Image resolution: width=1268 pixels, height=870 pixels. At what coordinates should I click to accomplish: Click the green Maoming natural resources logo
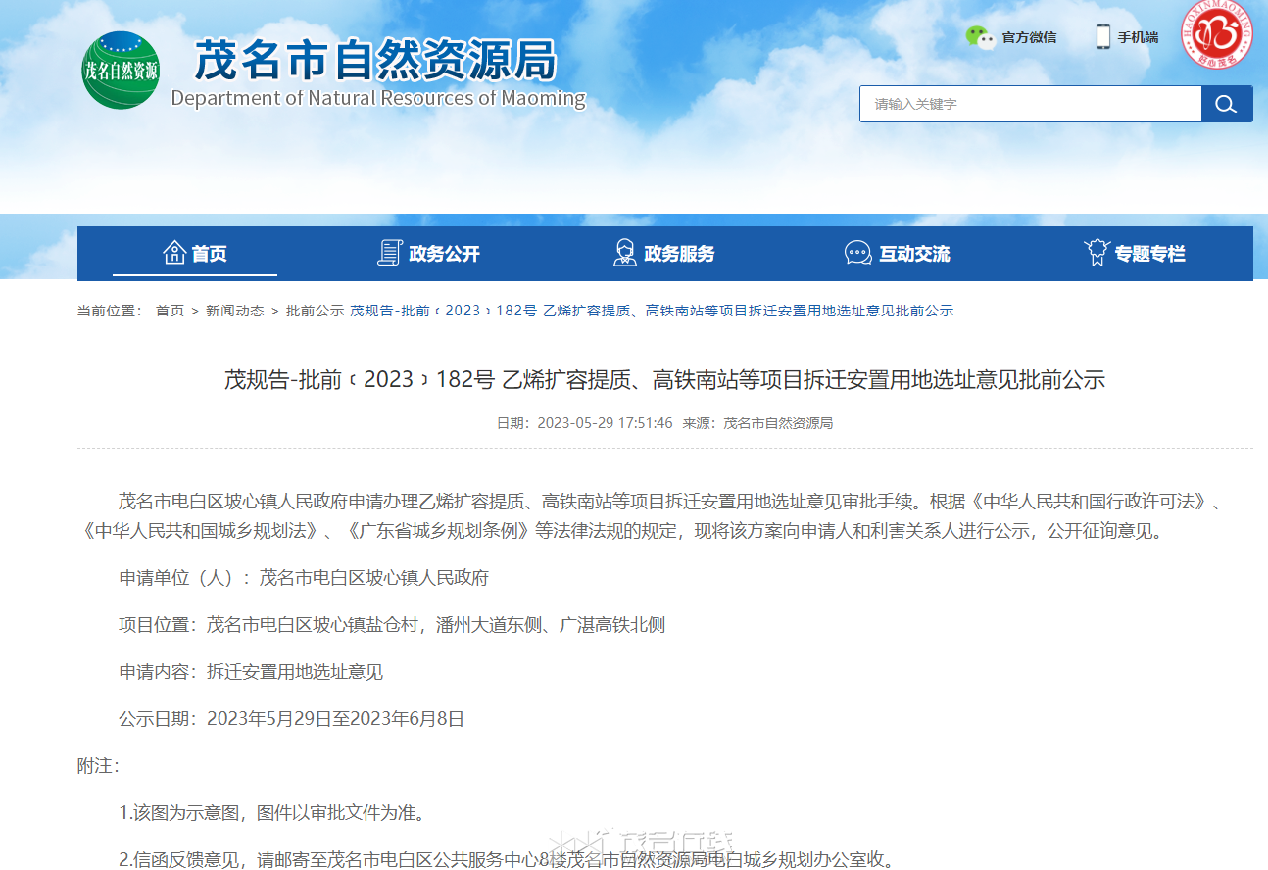[121, 71]
